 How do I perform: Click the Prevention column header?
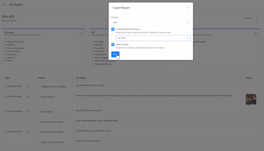click(x=81, y=78)
